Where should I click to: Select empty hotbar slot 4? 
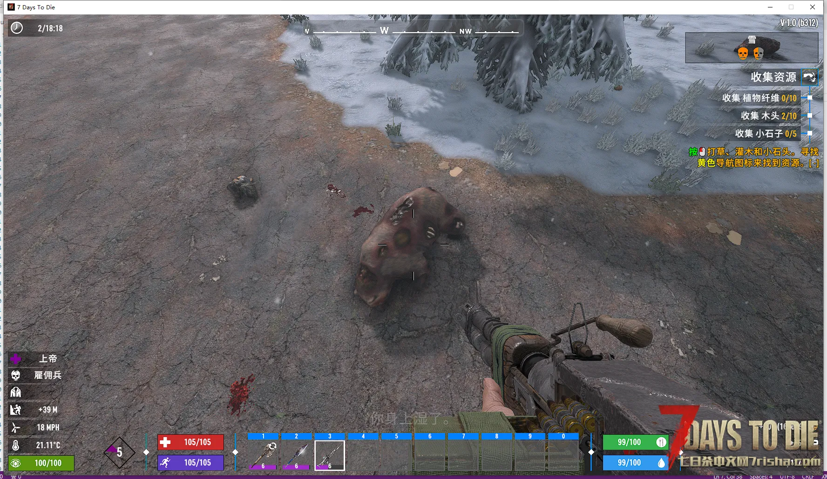[x=363, y=455]
